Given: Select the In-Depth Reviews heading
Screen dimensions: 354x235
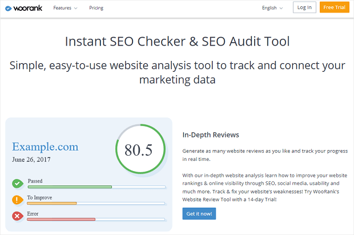Looking at the screenshot, I should coord(211,135).
